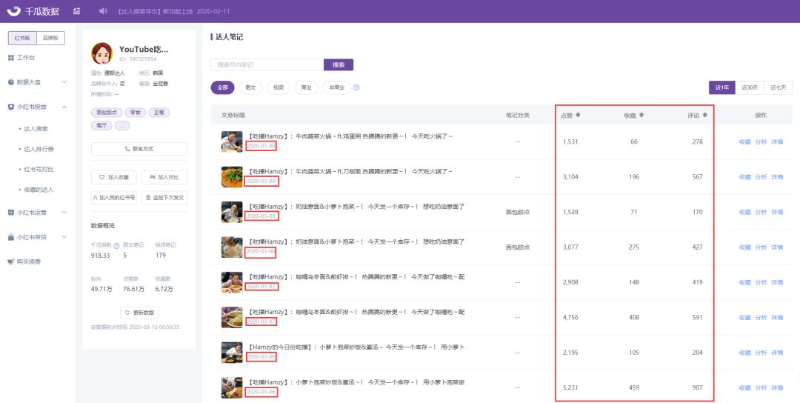Screen dimensions: 800x403
Task: Click the 加入收藏 button
Action: [x=114, y=178]
